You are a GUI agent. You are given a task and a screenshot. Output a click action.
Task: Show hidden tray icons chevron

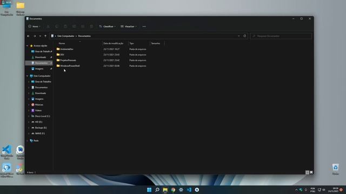click(296, 190)
